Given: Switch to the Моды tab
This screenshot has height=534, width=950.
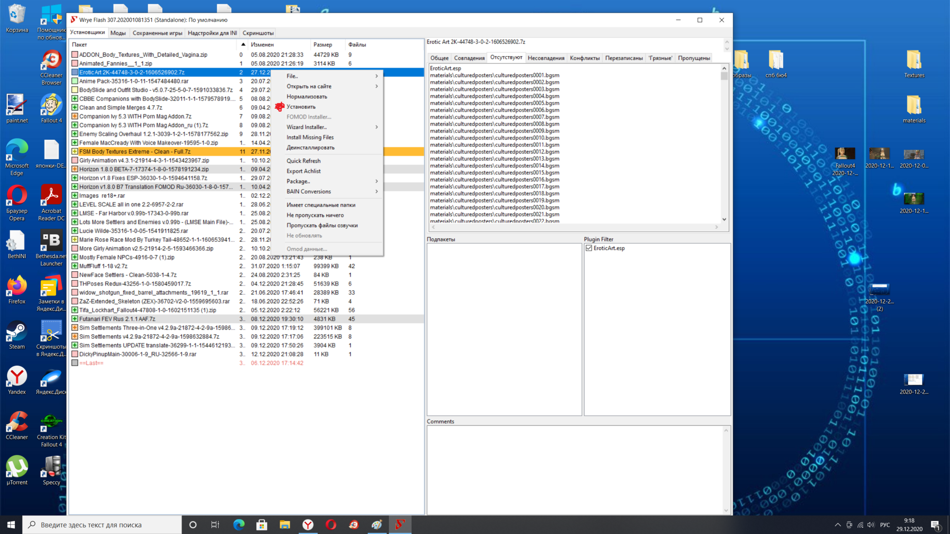Looking at the screenshot, I should click(118, 33).
